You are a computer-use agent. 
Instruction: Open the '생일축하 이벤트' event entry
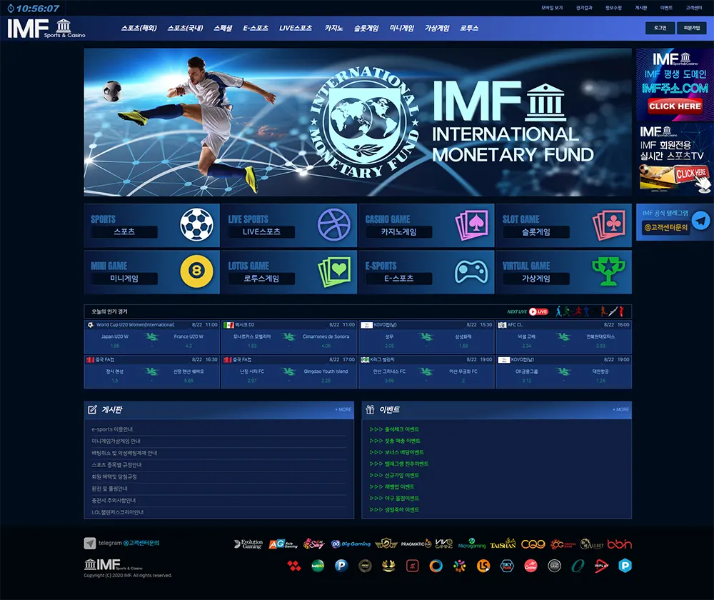tap(394, 510)
